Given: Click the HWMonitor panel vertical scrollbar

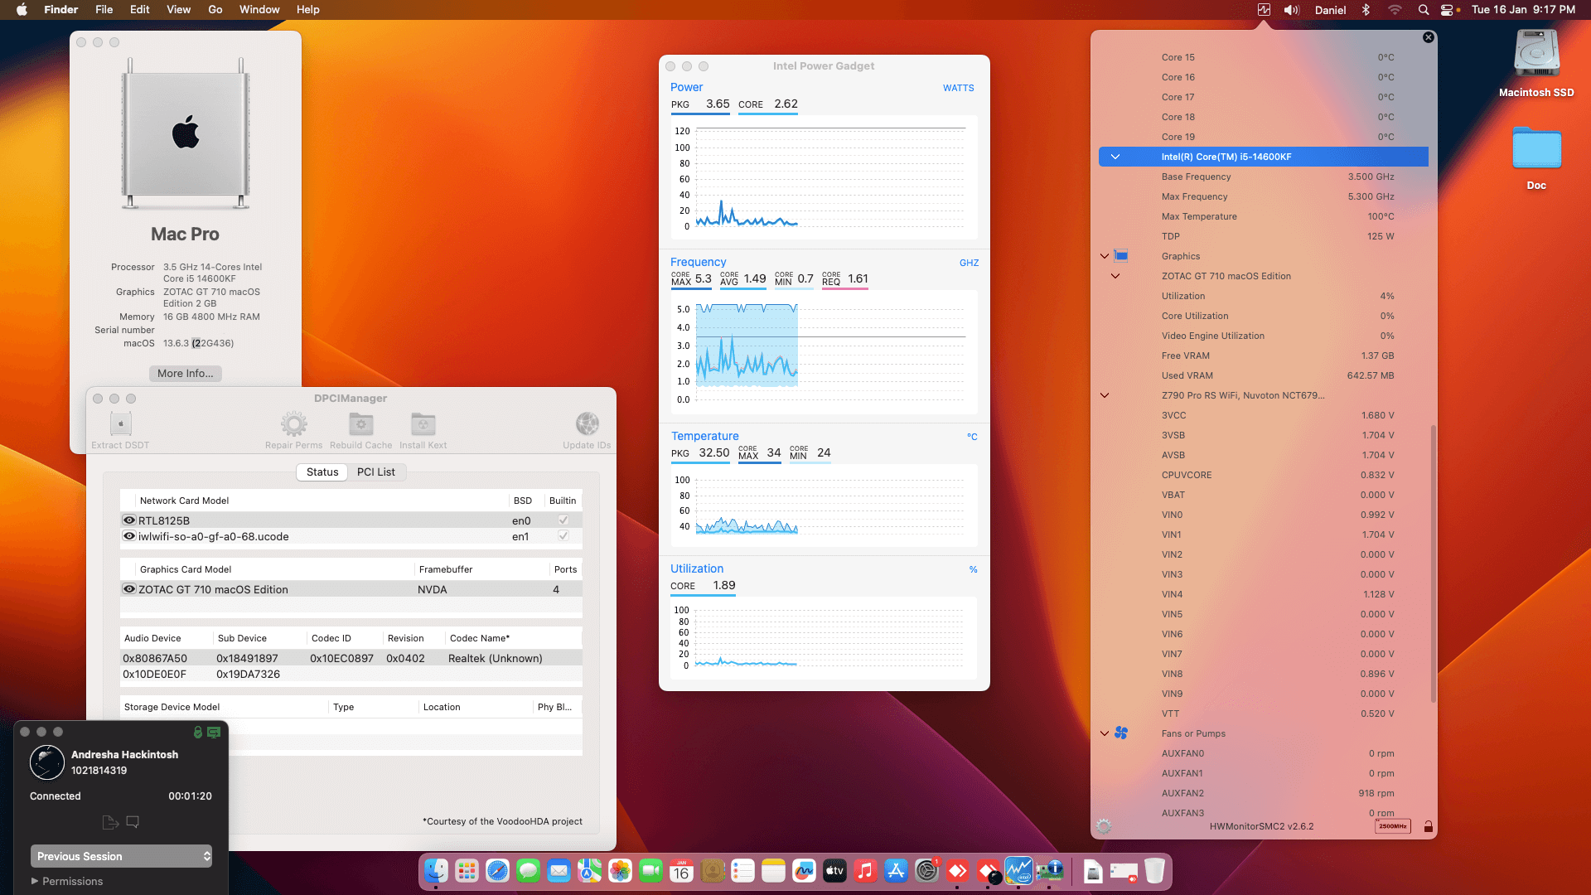Looking at the screenshot, I should tap(1434, 564).
